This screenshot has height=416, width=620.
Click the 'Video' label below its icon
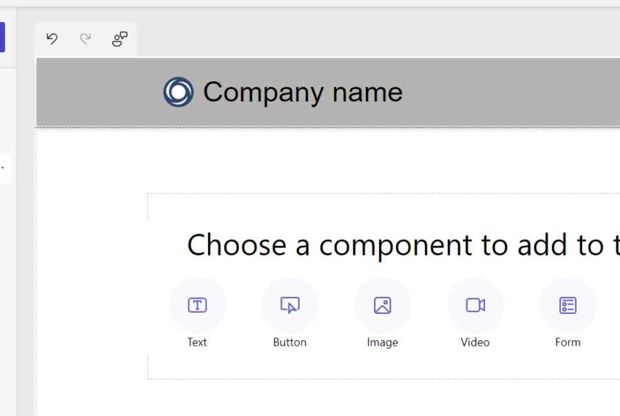tap(475, 342)
